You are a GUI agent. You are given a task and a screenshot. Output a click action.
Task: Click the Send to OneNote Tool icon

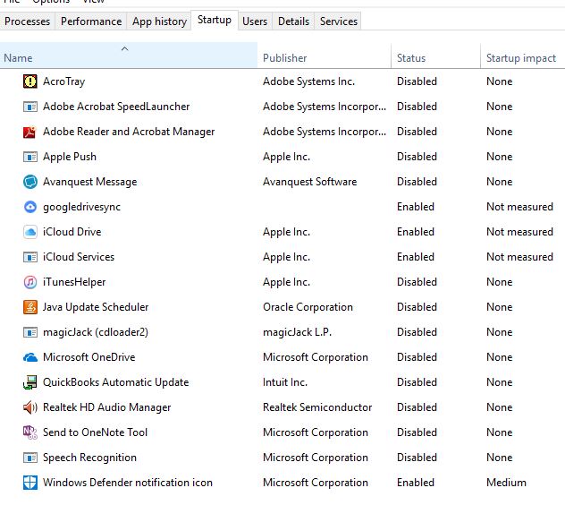[x=30, y=432]
